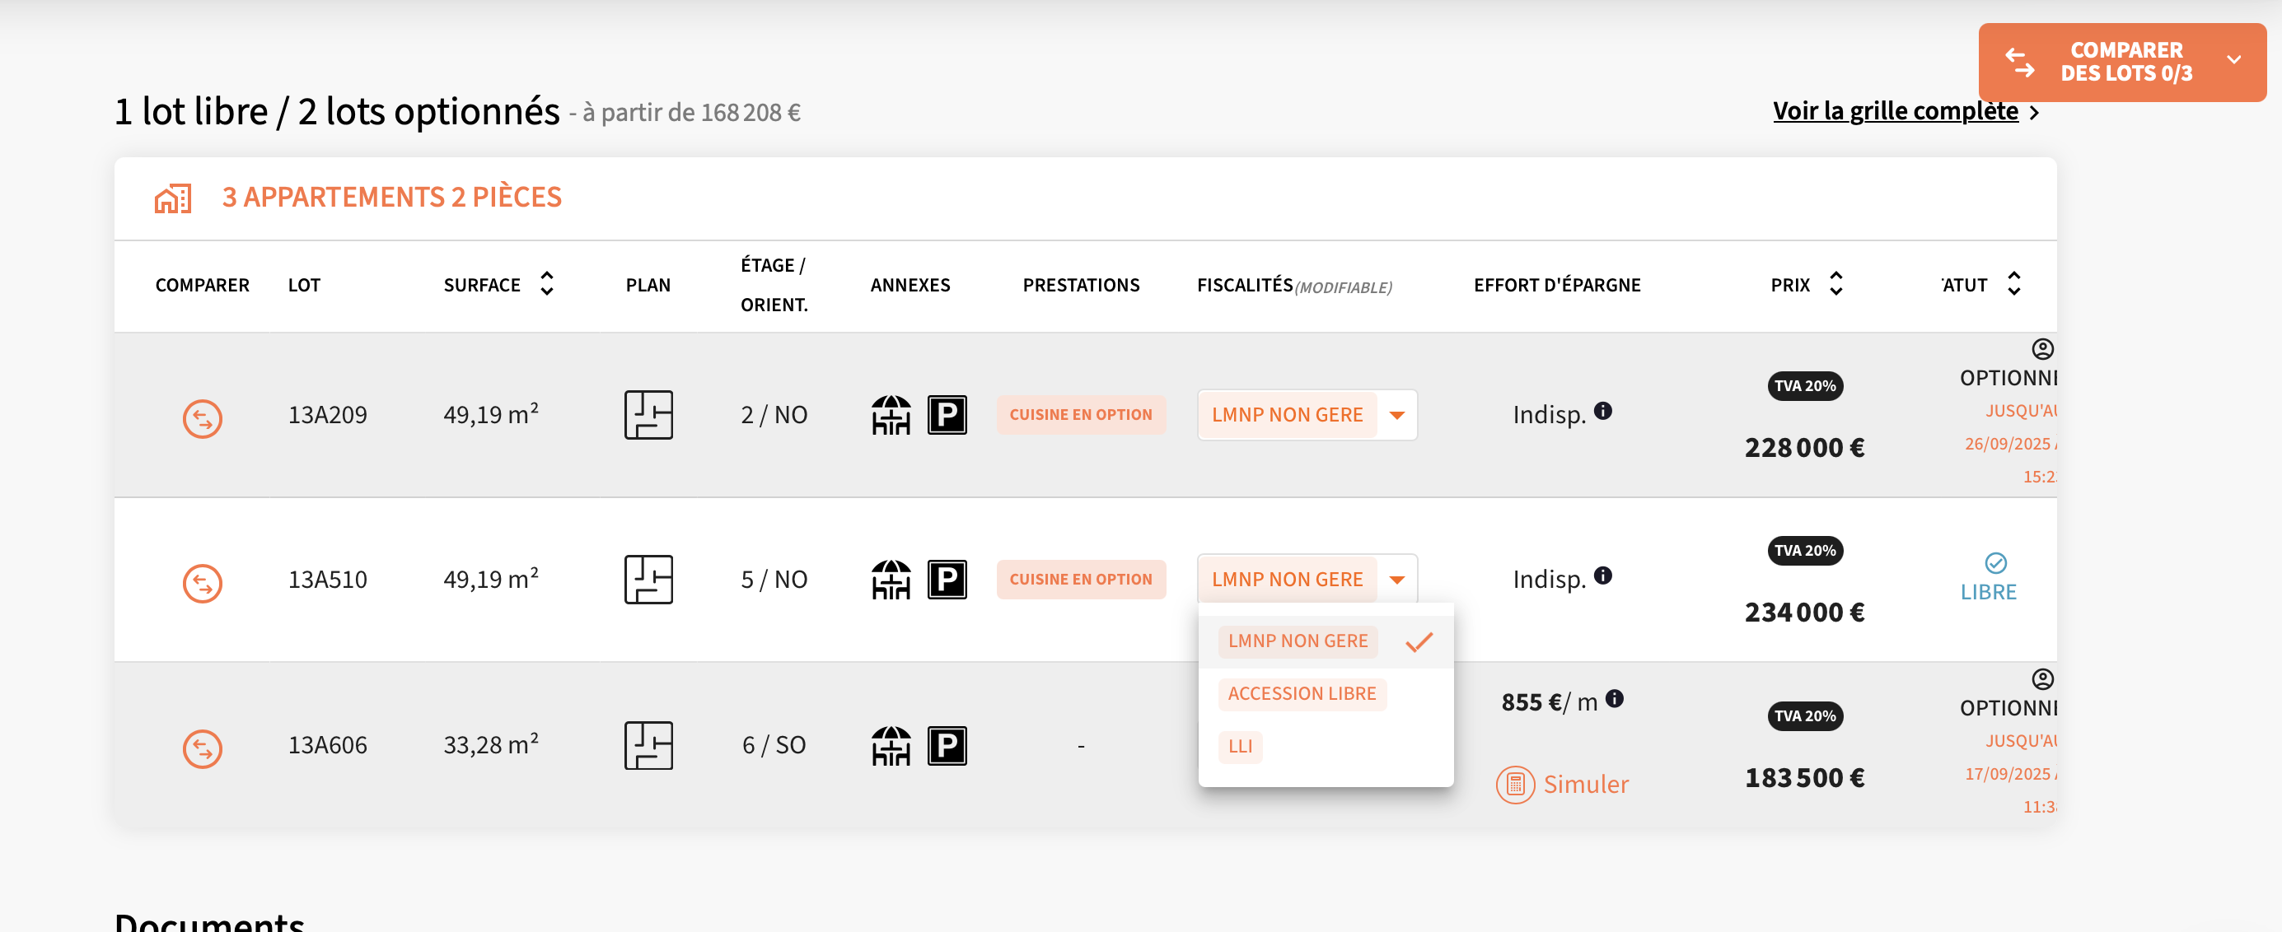Viewport: 2282px width, 932px height.
Task: Select ACCESSION LIBRE in the dropdown list
Action: pyautogui.click(x=1301, y=693)
